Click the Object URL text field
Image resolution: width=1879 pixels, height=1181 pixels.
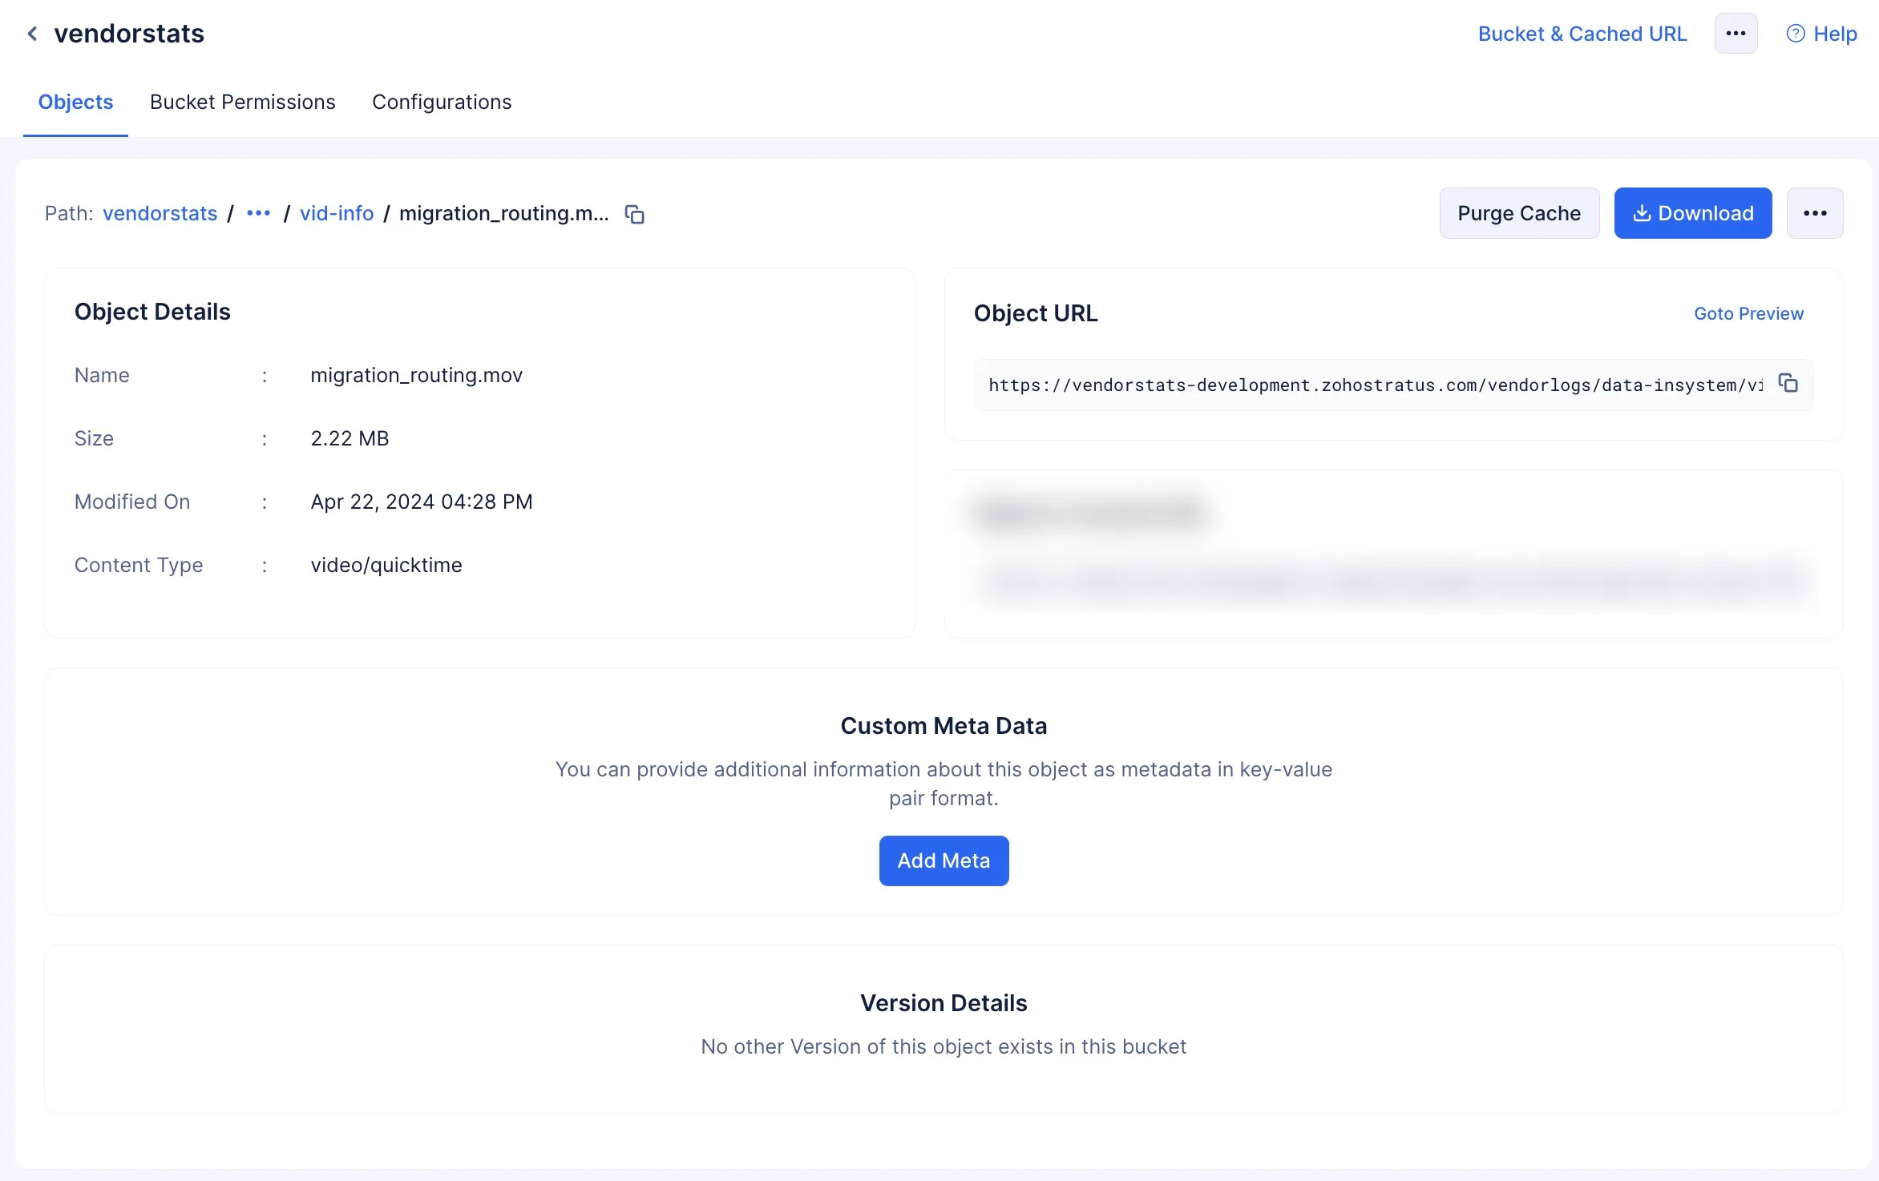point(1376,385)
